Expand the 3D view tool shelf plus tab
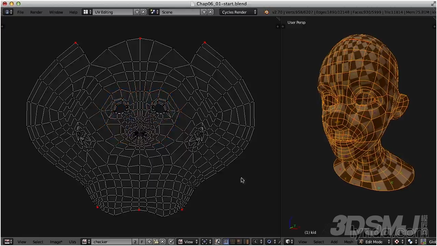The image size is (437, 246). point(283,26)
